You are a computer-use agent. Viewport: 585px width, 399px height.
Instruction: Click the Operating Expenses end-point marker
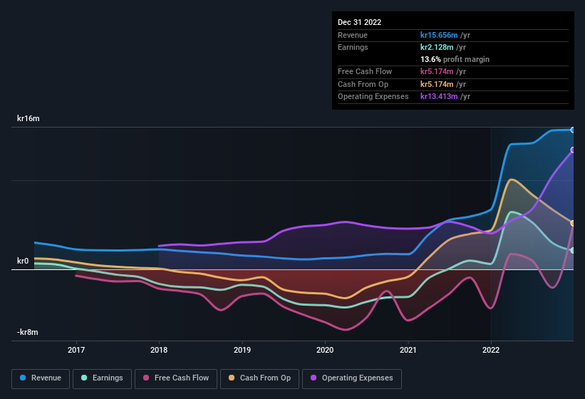[x=573, y=150]
